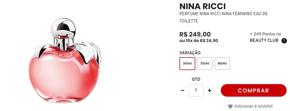Select the 30ml variation
290x111 pixels.
[187, 63]
